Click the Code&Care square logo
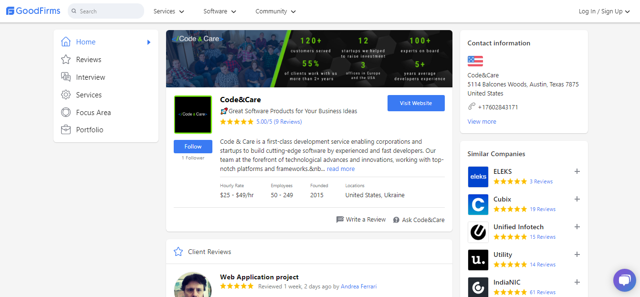Screen dimensions: 640x297 pyautogui.click(x=193, y=115)
